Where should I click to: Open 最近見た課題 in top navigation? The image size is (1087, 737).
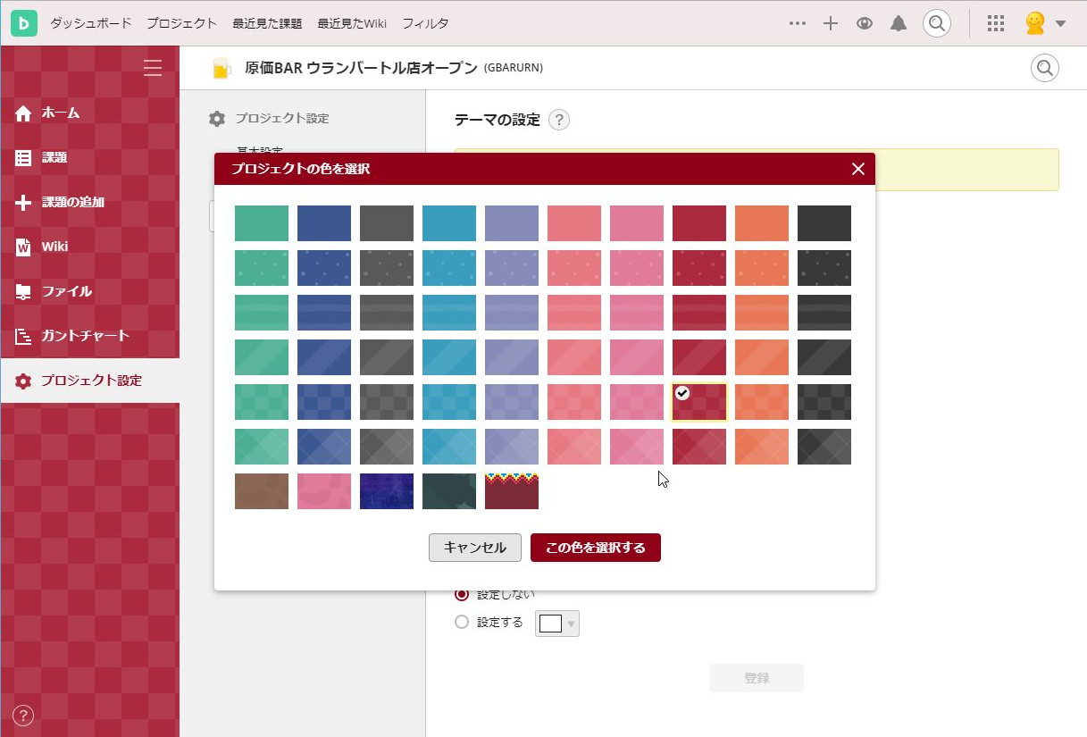point(267,24)
